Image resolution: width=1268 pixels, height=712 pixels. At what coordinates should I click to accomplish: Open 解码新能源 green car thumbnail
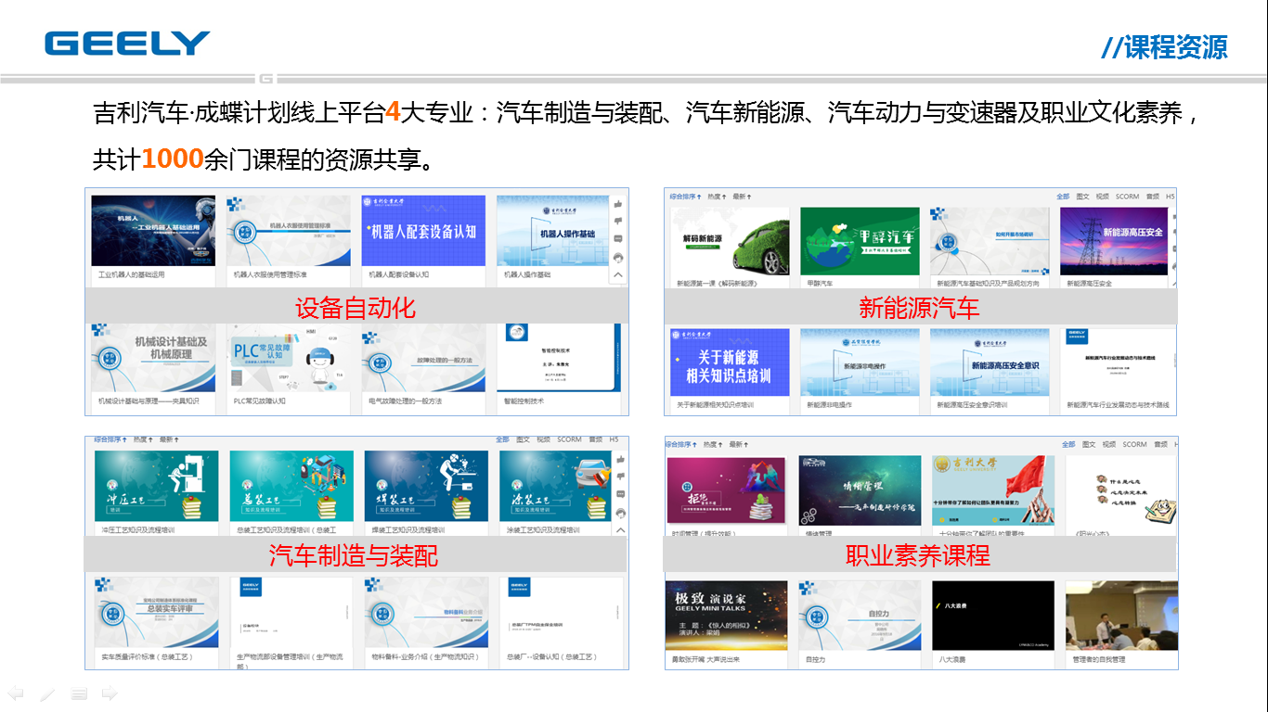coord(730,241)
